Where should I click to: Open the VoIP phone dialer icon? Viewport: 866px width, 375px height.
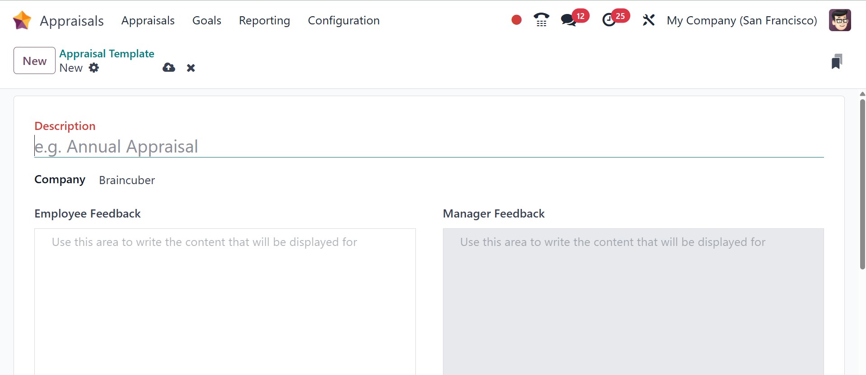pos(541,20)
